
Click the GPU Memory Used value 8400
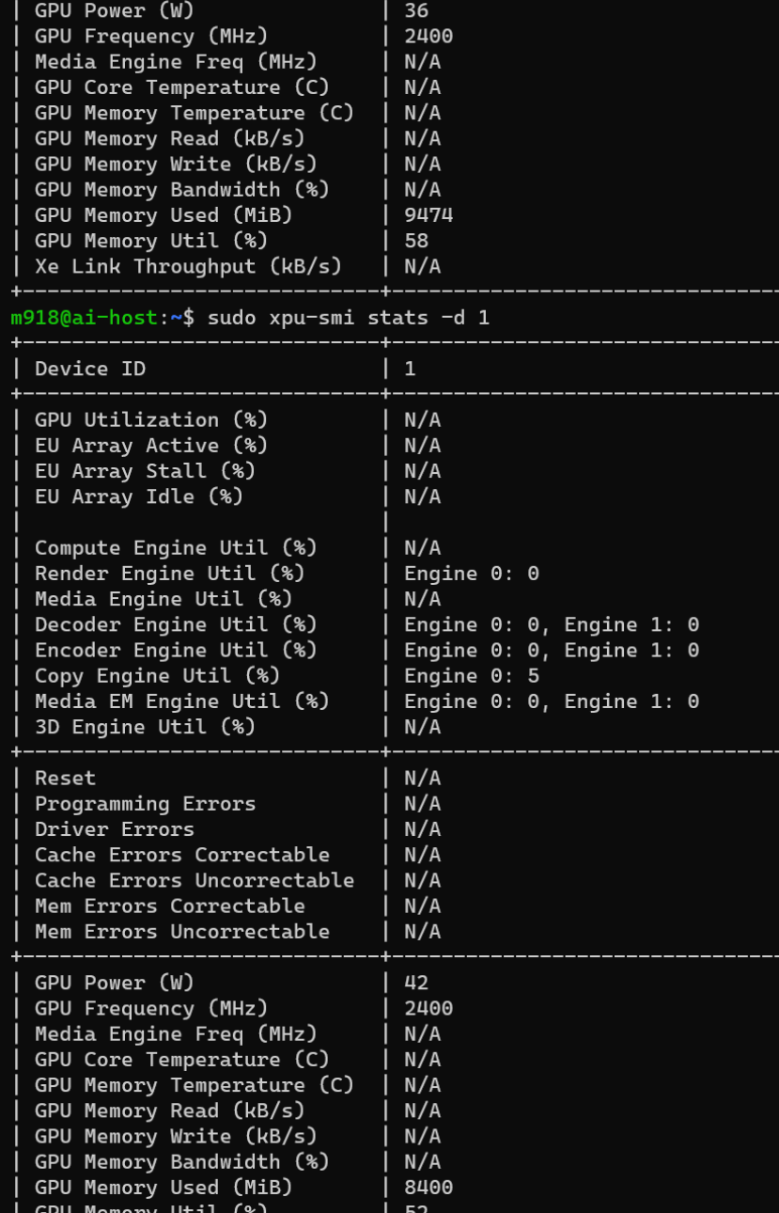click(428, 1188)
